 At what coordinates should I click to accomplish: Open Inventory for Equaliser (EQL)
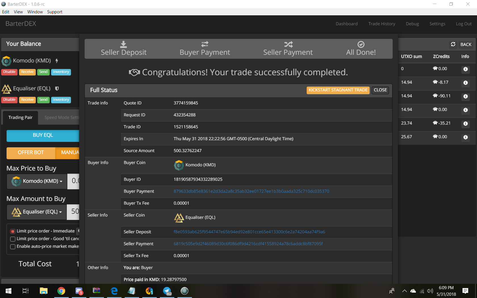point(61,100)
